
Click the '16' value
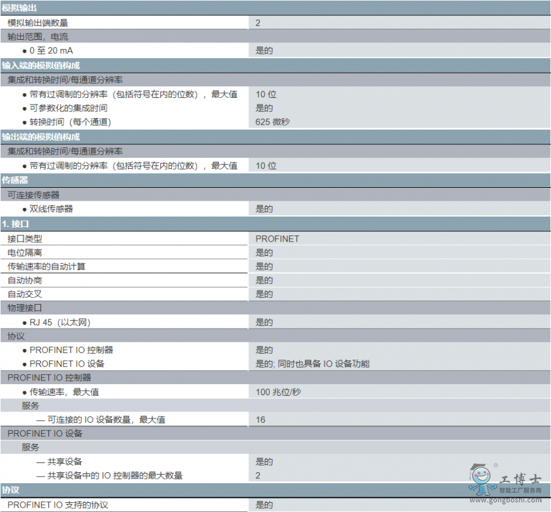coord(260,420)
